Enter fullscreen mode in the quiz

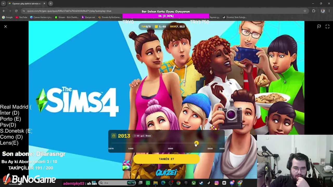point(328,26)
